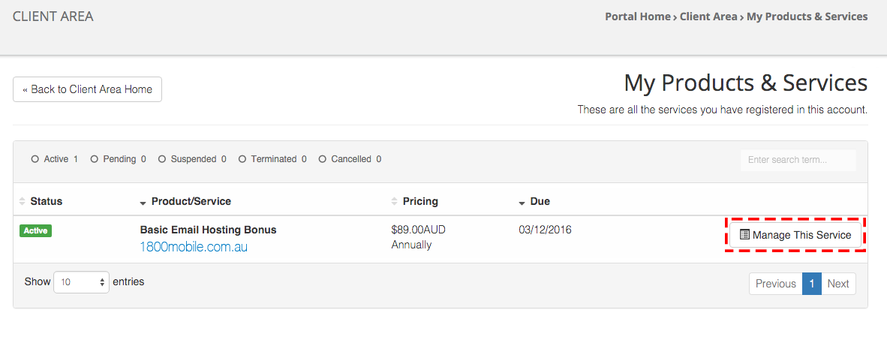Click the Status column sort arrows icon
The image size is (887, 343).
tap(22, 201)
